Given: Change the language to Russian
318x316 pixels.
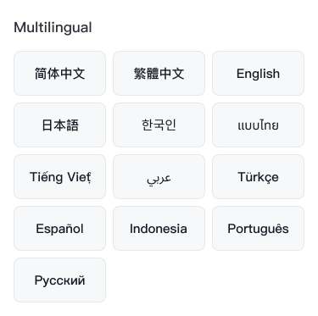Looking at the screenshot, I should pyautogui.click(x=59, y=280).
